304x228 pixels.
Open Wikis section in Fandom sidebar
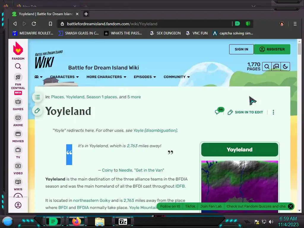[18, 185]
